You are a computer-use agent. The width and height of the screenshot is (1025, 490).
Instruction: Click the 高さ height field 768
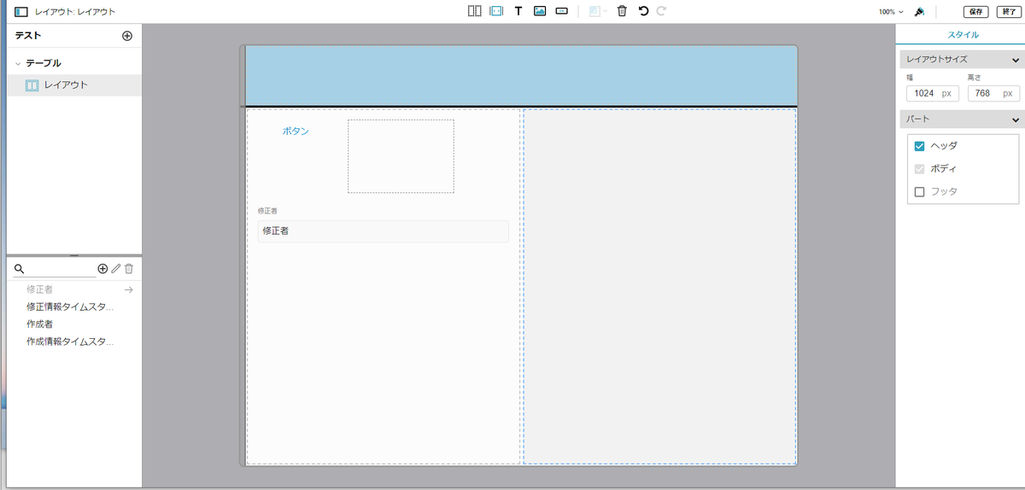993,93
